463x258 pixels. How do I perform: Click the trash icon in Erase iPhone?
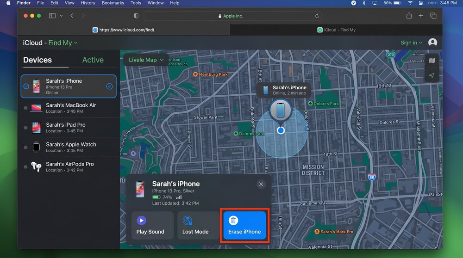coord(233,220)
